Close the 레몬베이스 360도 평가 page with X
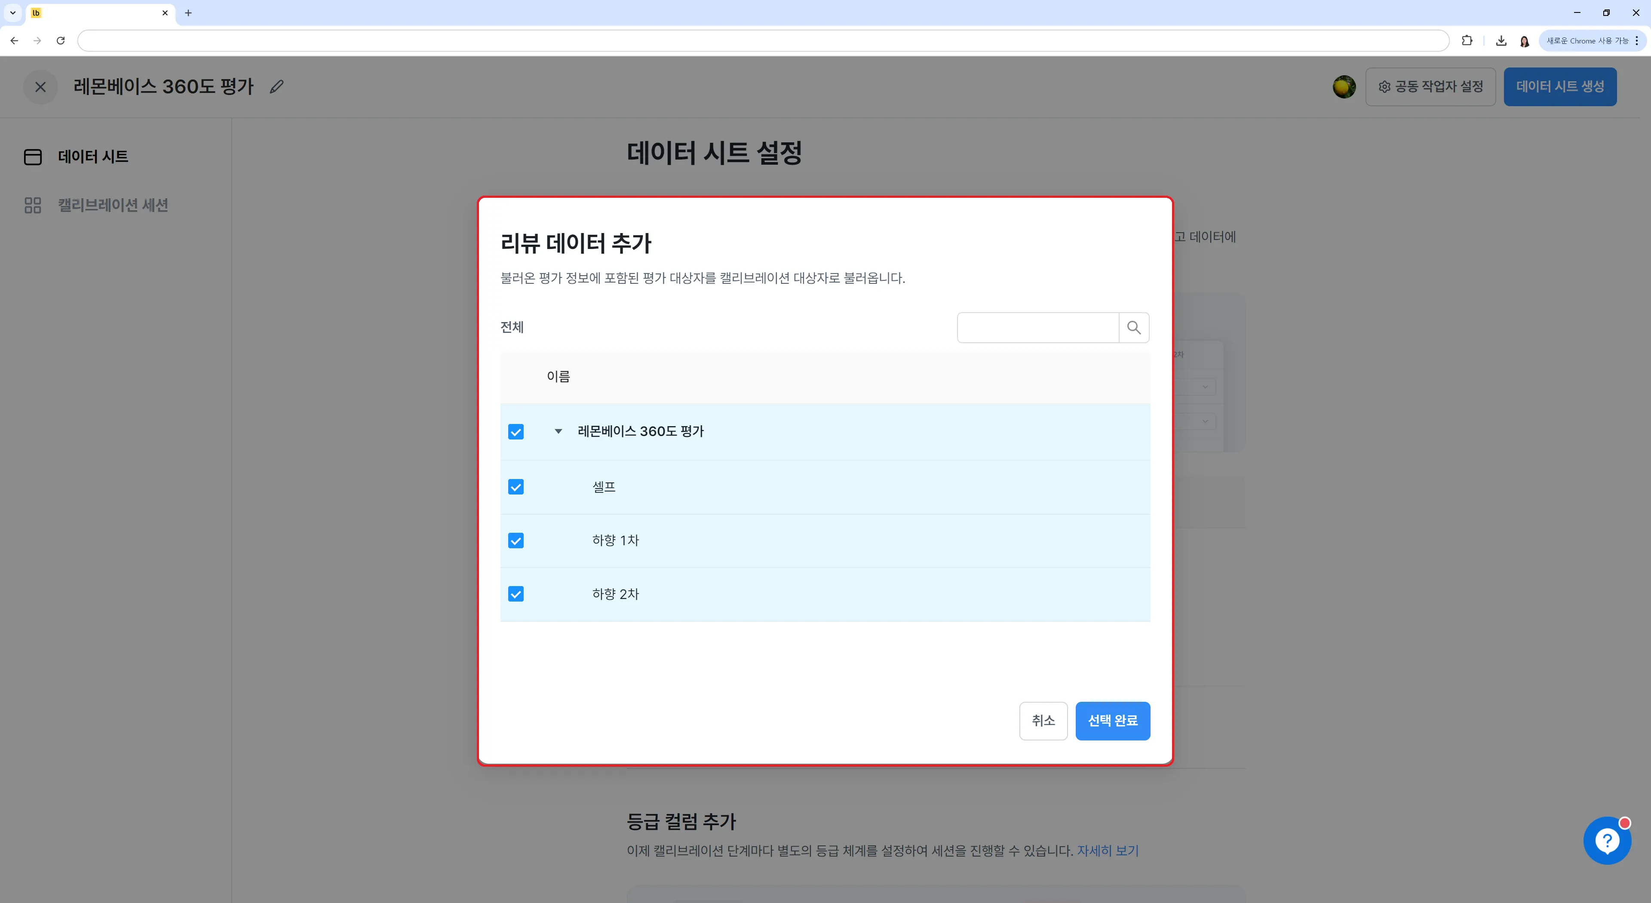Viewport: 1651px width, 903px height. [x=40, y=86]
